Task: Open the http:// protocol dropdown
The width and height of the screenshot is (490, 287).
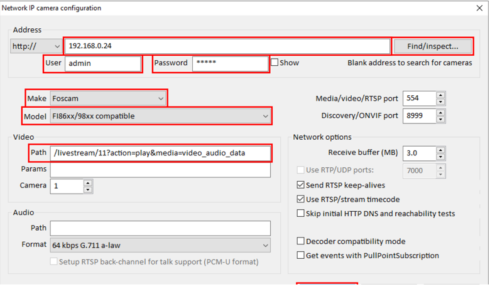Action: pyautogui.click(x=36, y=46)
